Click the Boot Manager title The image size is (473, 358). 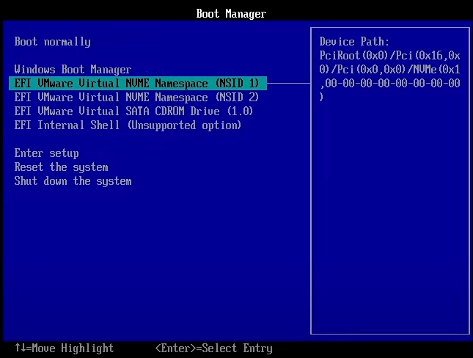(231, 14)
